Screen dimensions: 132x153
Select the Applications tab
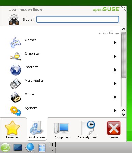pos(37,129)
